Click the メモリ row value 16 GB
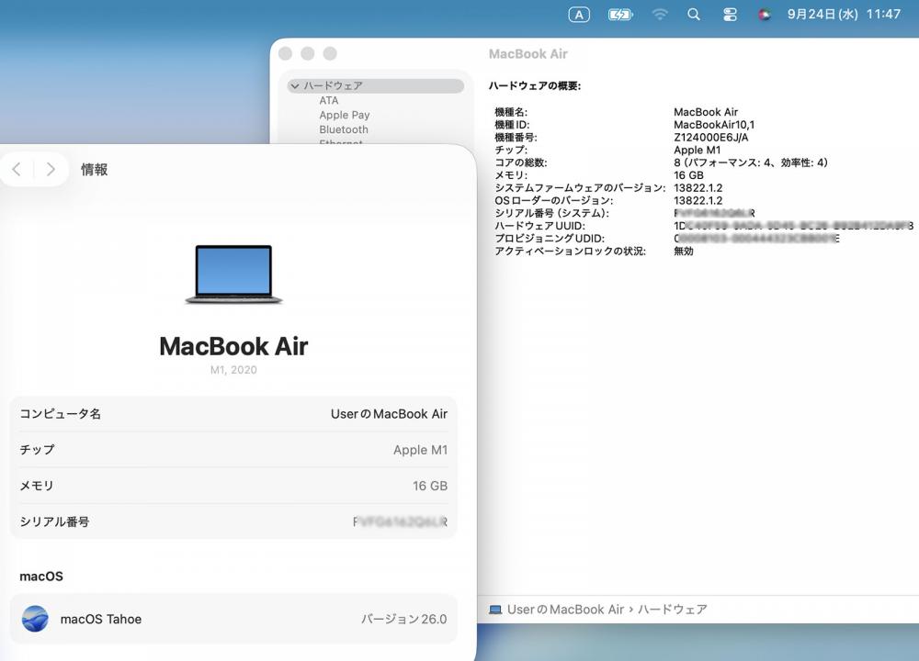Screen dimensions: 919x661 (x=429, y=486)
